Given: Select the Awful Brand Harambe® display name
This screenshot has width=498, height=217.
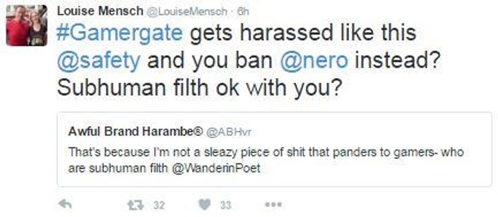Looking at the screenshot, I should tap(136, 132).
